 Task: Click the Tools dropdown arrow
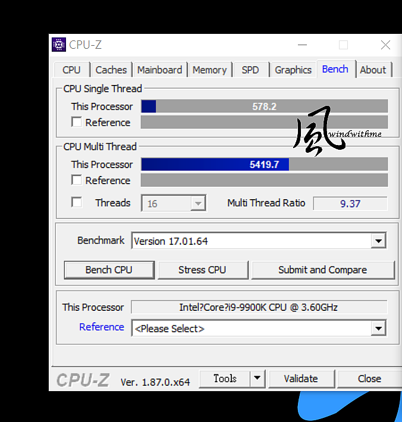[x=257, y=378]
